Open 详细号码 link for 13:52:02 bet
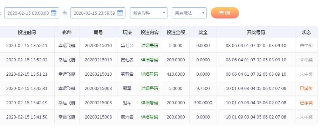The image size is (321, 129). tap(149, 60)
